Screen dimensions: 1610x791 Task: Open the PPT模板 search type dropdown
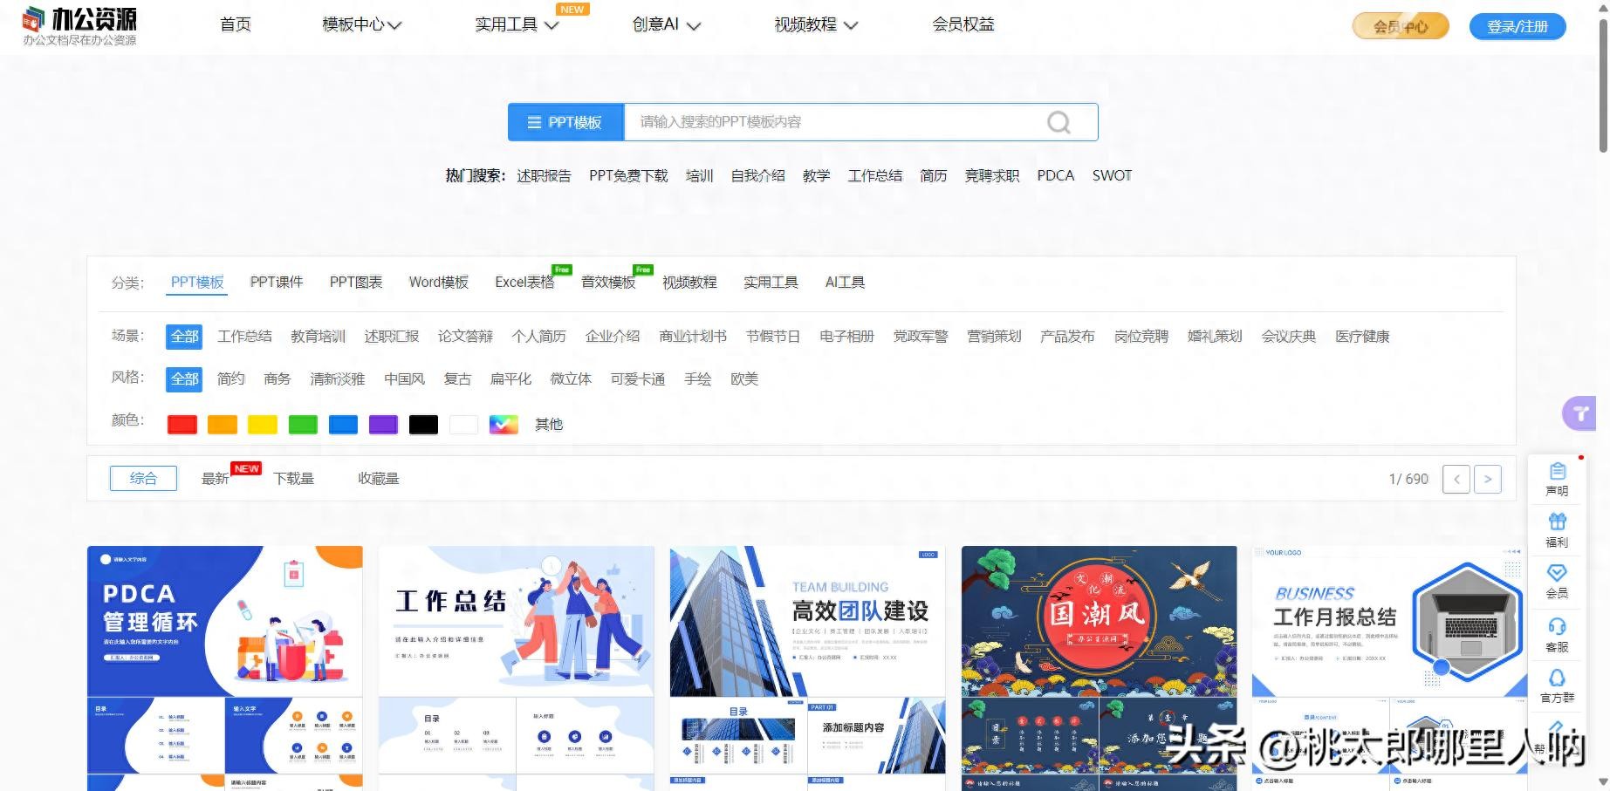point(565,123)
